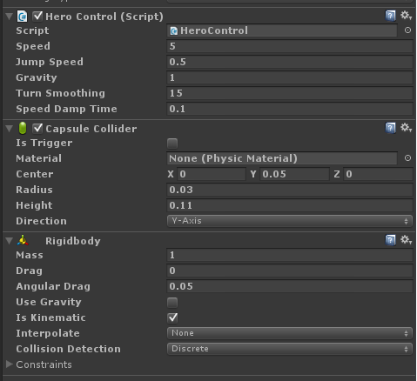417x381 pixels.
Task: Click the Center label
Action: 35,174
